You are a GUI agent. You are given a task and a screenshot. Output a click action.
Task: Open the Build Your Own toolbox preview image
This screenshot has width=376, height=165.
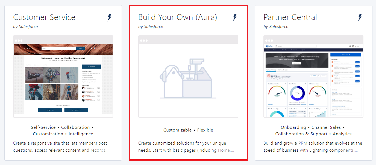[x=188, y=77]
